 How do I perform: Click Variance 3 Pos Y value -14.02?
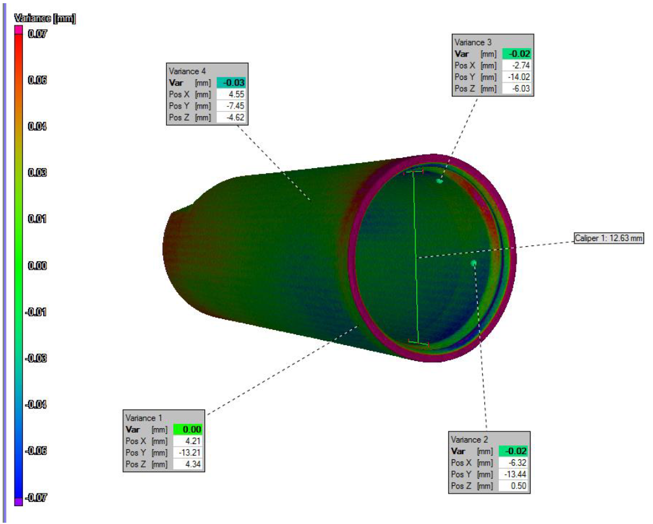(x=517, y=77)
